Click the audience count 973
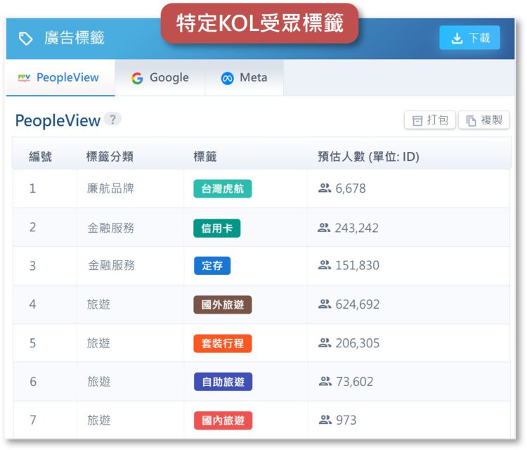 [x=346, y=420]
